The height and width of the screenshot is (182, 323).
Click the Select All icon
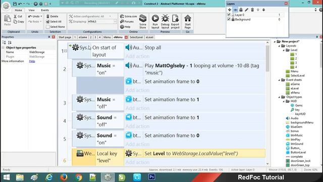click(48, 21)
